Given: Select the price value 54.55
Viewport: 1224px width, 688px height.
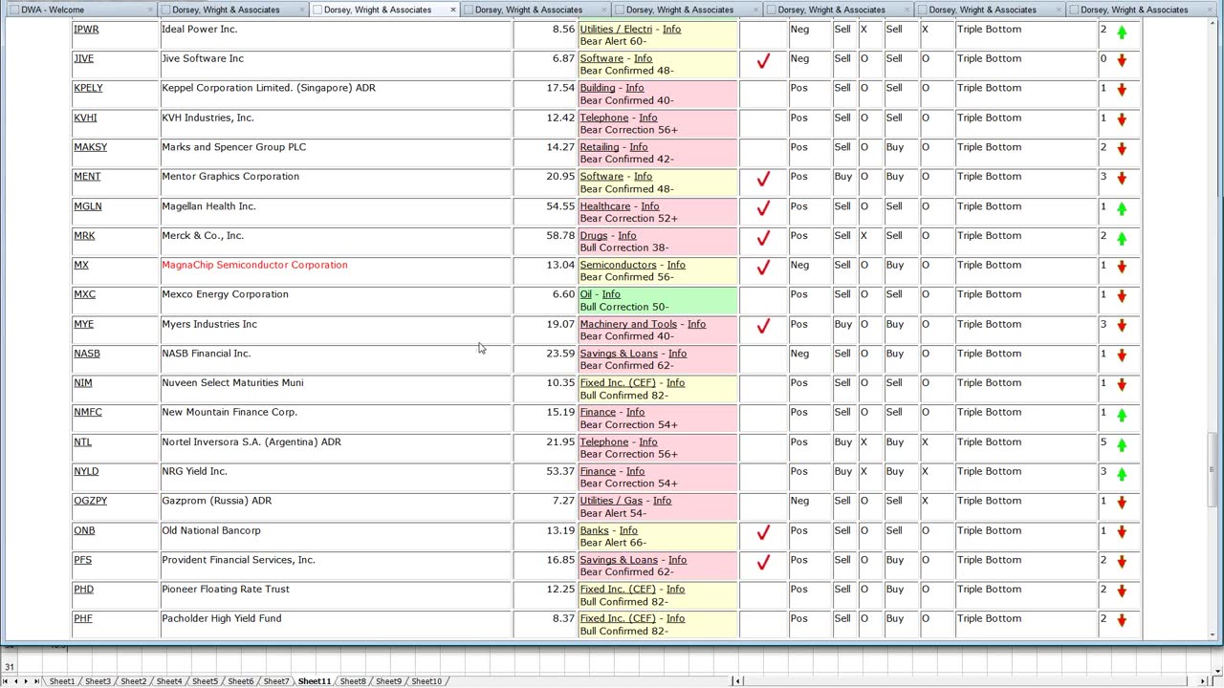Looking at the screenshot, I should tap(560, 206).
